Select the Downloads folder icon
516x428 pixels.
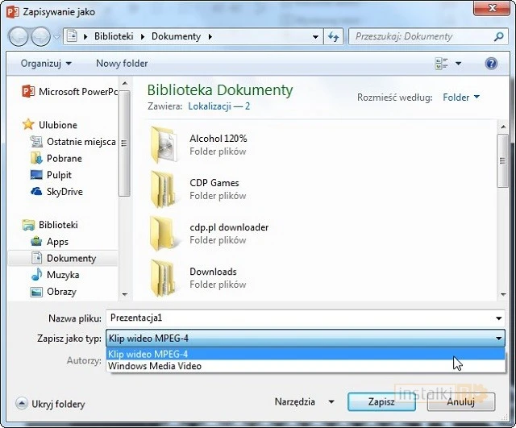tap(164, 278)
